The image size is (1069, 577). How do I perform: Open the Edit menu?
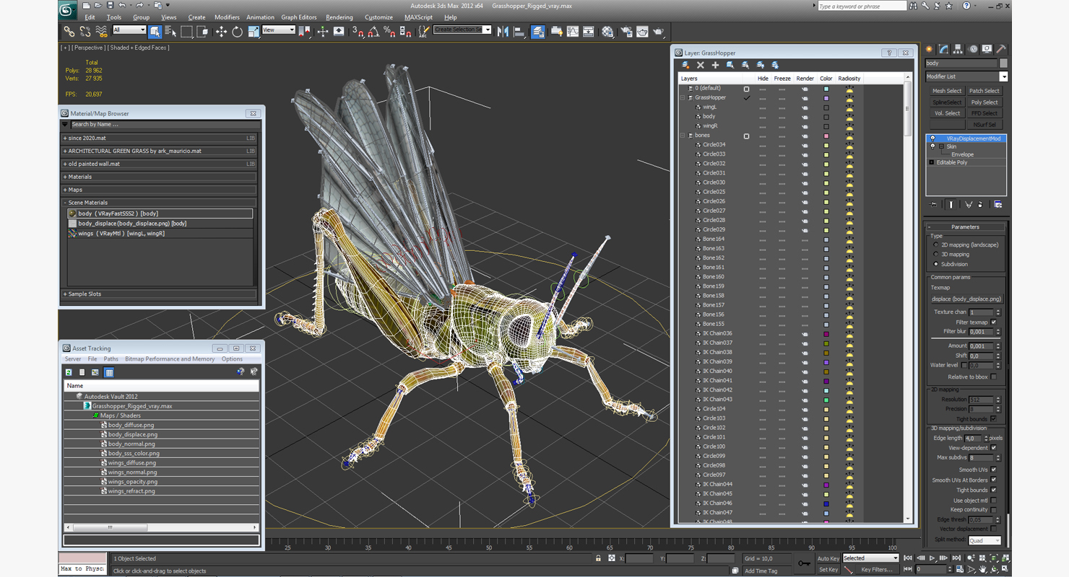(x=90, y=17)
